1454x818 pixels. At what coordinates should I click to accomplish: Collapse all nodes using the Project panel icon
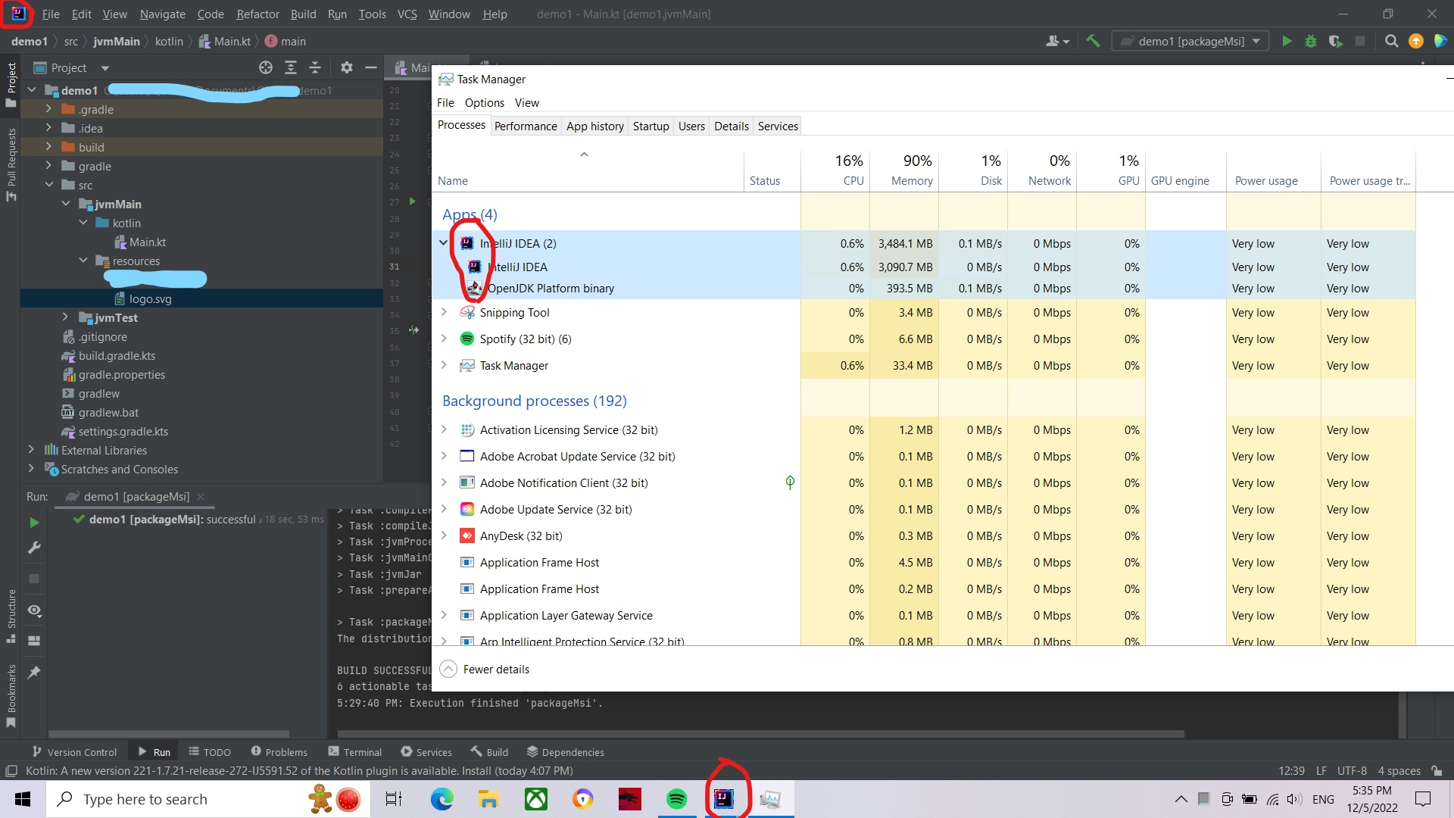tap(315, 67)
